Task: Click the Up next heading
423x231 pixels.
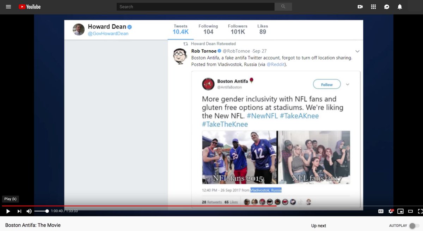Action: tap(319, 226)
